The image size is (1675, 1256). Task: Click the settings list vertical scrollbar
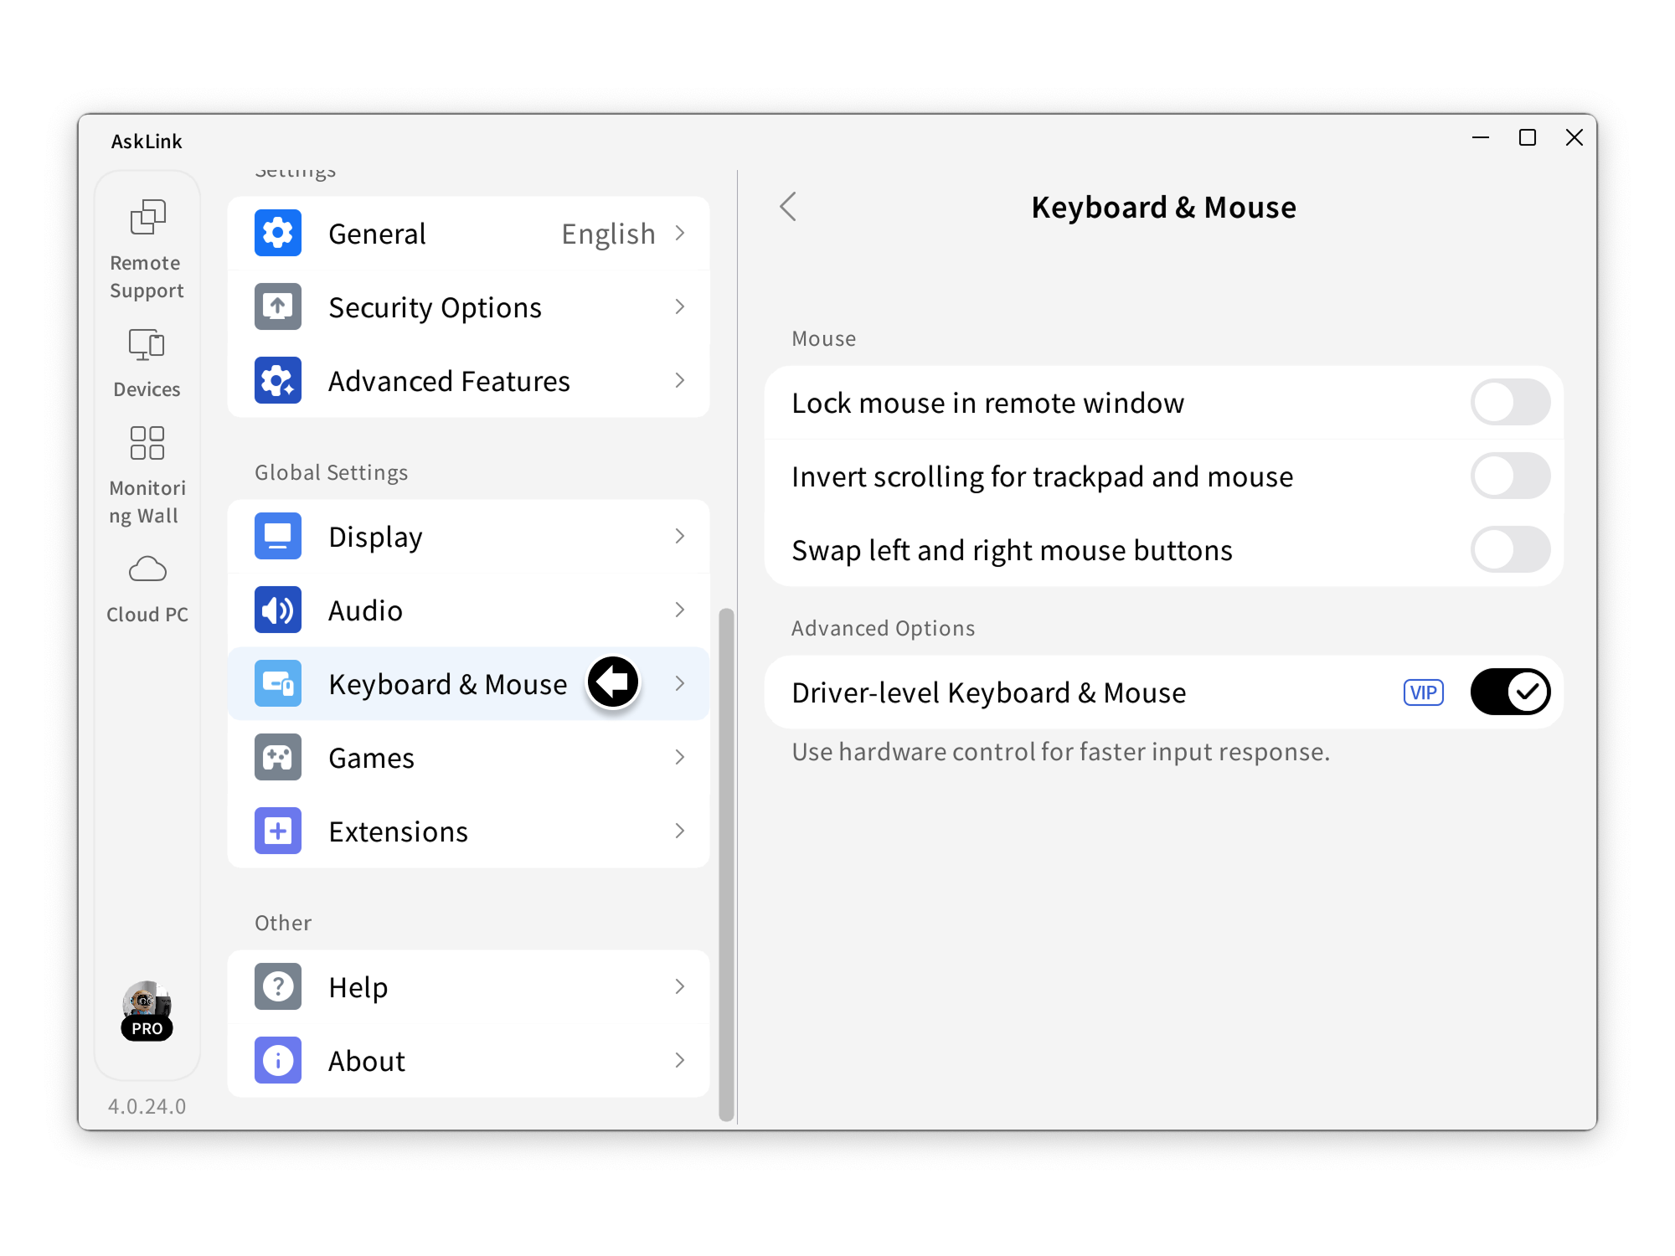726,862
